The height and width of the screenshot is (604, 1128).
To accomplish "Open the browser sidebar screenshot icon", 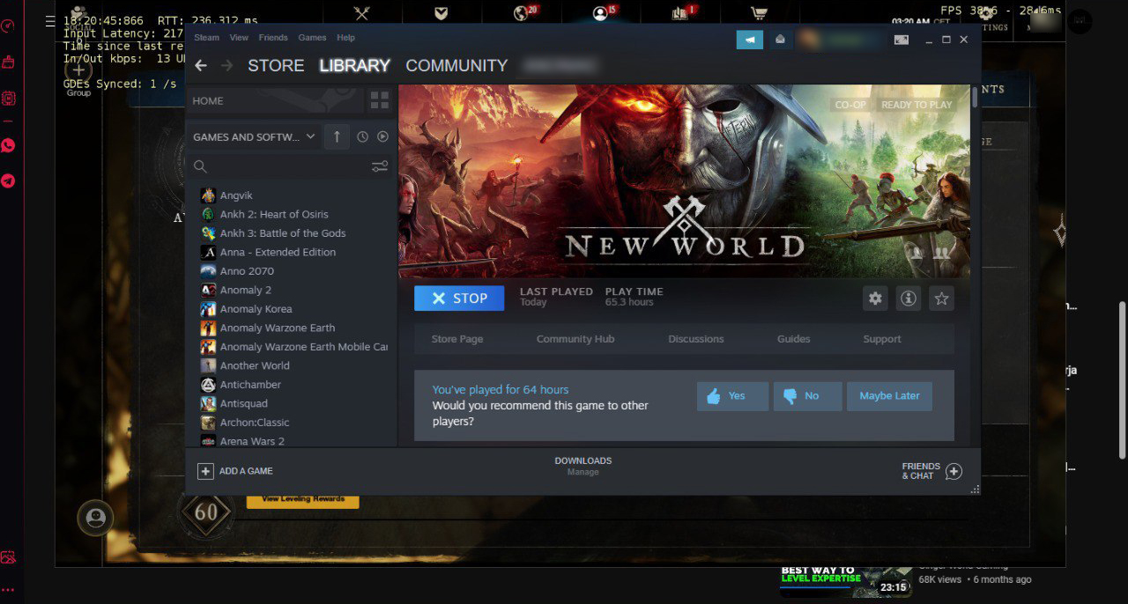I will pyautogui.click(x=8, y=557).
